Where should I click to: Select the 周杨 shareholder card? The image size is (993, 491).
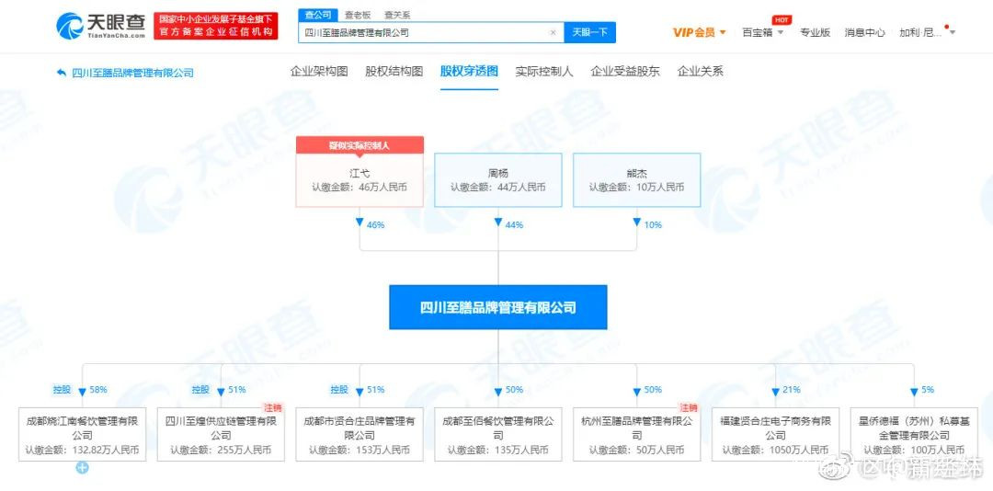[498, 180]
